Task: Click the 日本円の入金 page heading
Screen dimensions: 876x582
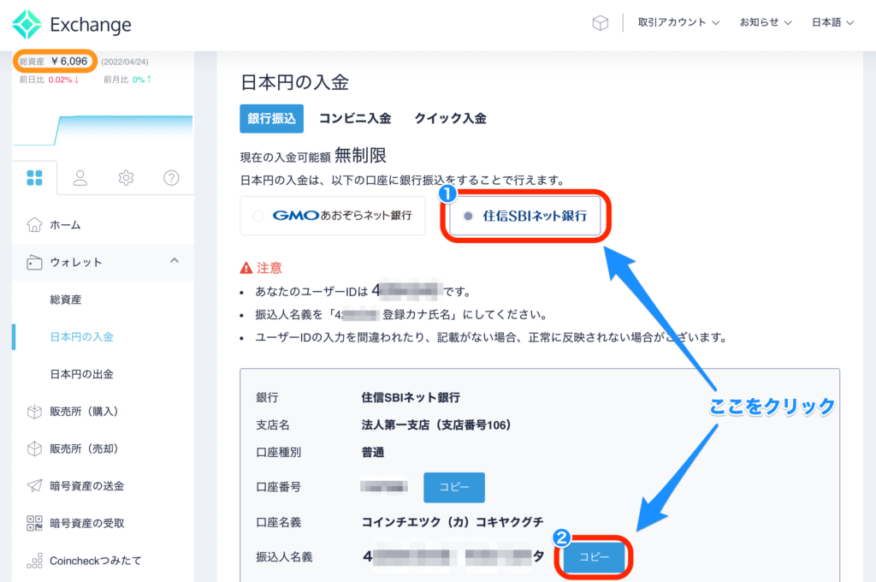Action: (x=294, y=82)
